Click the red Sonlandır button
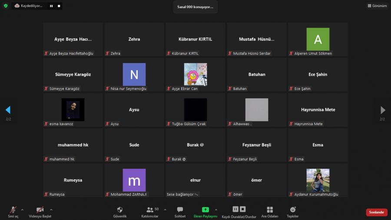391x220 pixels. point(376,213)
